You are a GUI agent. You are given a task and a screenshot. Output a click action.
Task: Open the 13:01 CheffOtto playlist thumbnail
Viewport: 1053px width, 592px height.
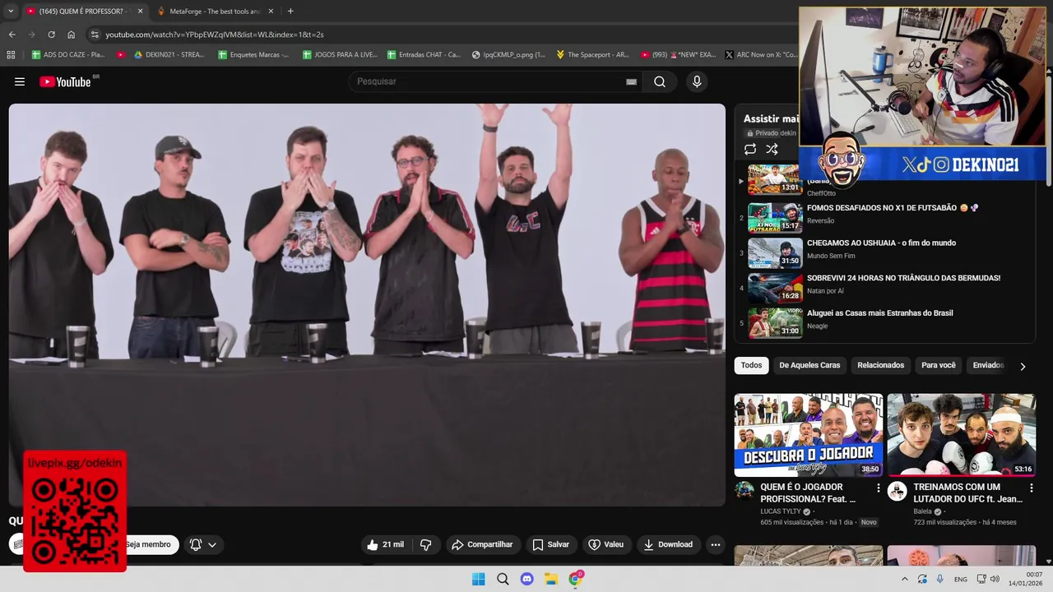click(x=775, y=179)
